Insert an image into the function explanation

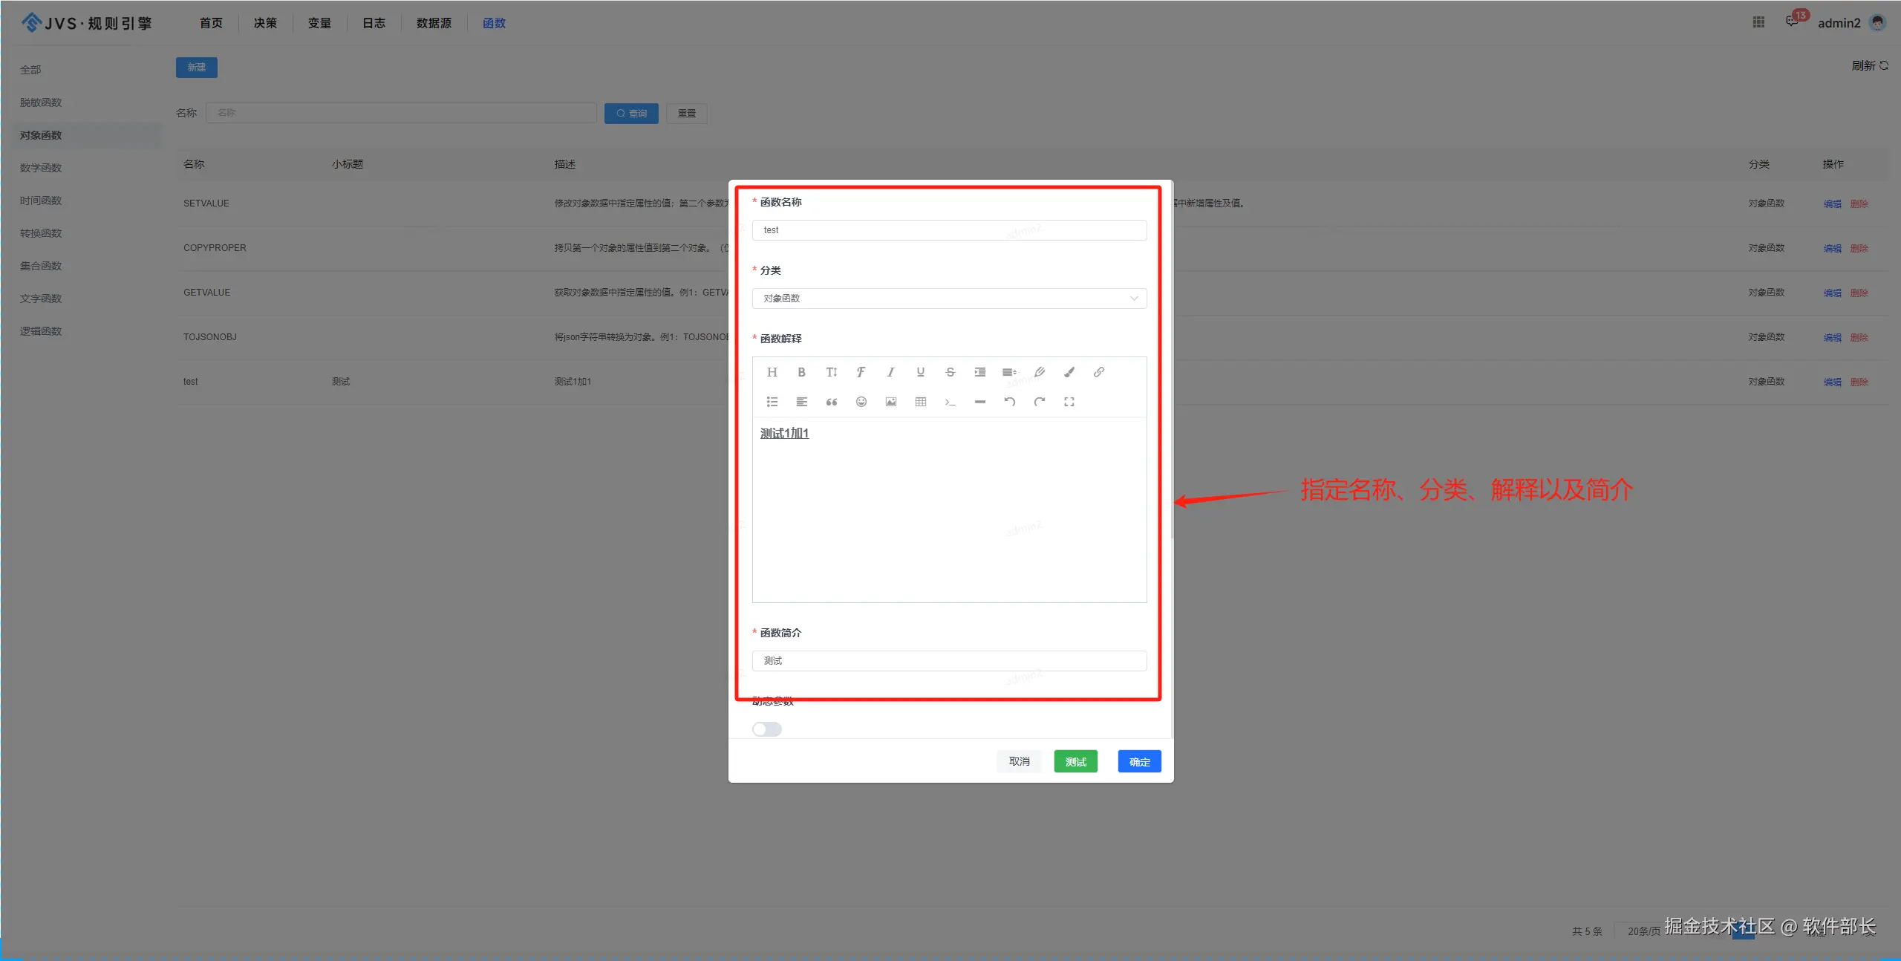point(890,402)
